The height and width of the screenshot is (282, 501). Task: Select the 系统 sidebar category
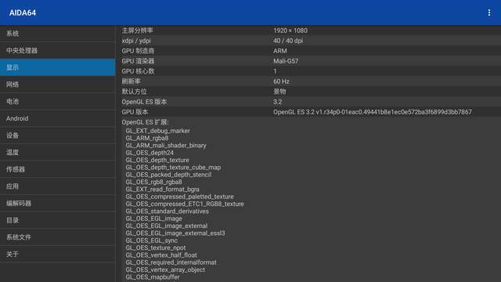(x=57, y=33)
